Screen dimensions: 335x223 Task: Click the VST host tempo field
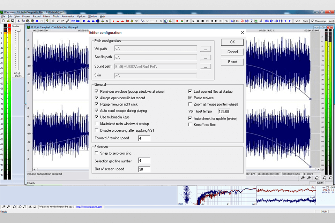(x=224, y=111)
